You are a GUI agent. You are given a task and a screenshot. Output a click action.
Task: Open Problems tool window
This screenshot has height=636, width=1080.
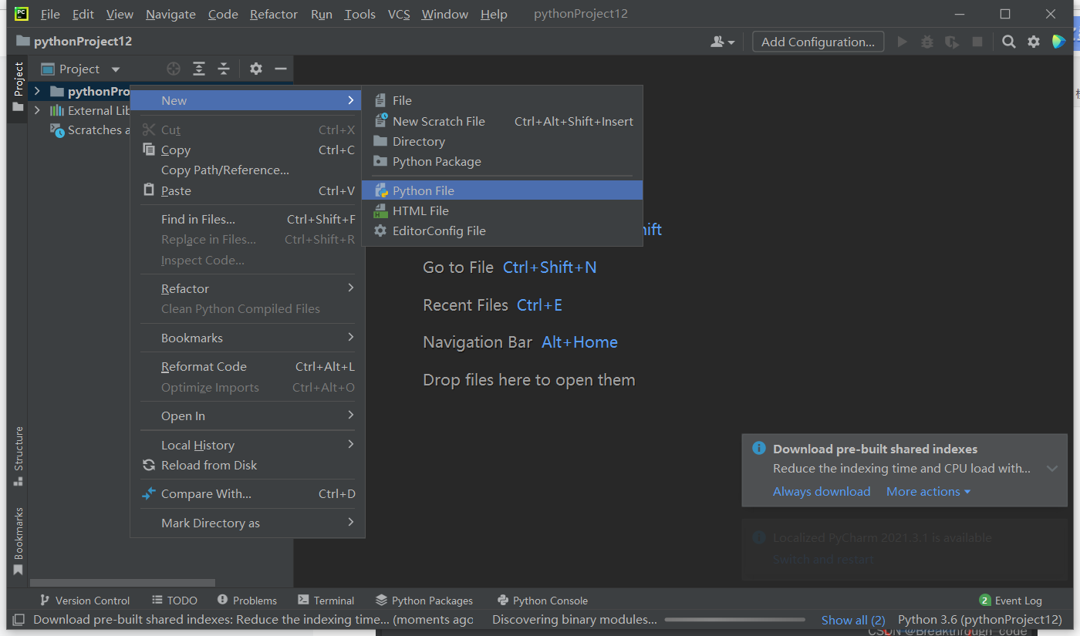click(x=247, y=601)
